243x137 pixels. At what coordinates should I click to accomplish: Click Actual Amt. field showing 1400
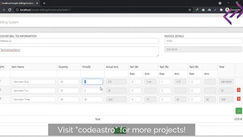[116, 99]
